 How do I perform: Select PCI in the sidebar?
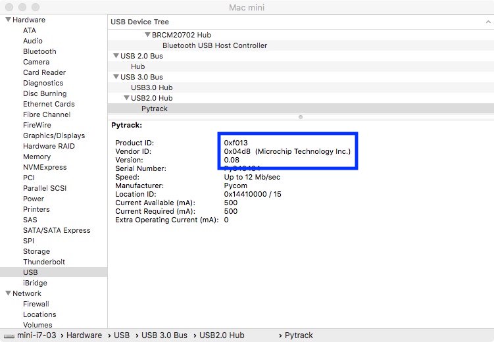pos(29,178)
